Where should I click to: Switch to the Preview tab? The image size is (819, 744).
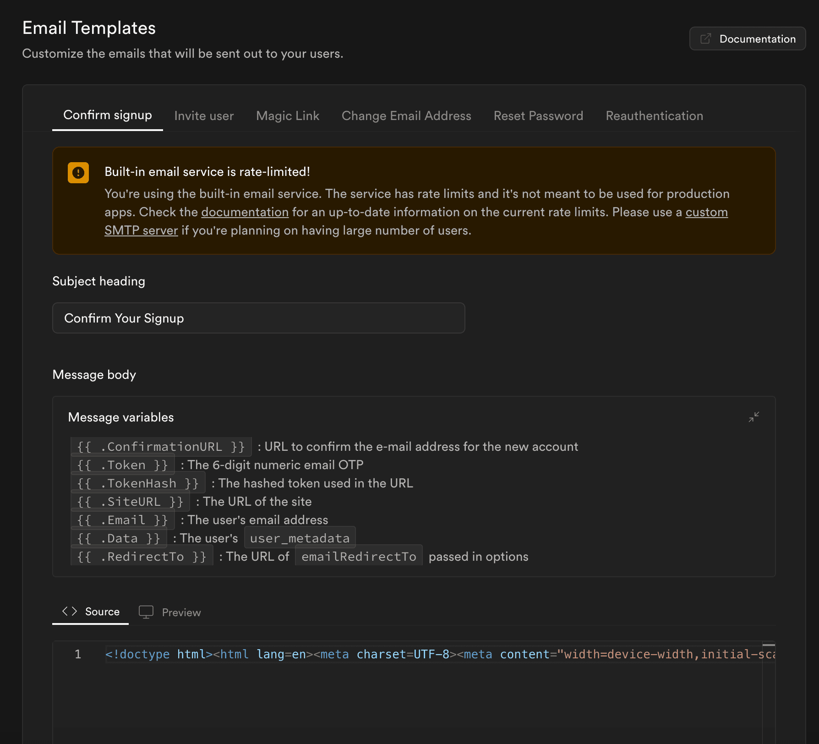point(170,612)
